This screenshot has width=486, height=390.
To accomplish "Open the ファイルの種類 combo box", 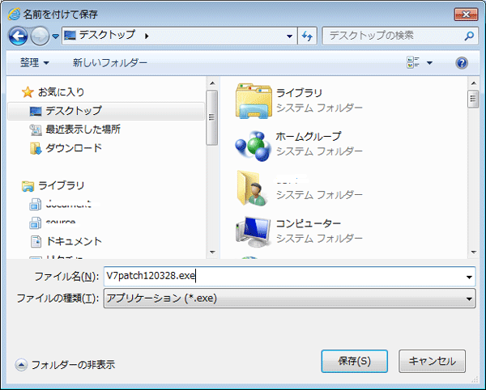I will pos(289,299).
